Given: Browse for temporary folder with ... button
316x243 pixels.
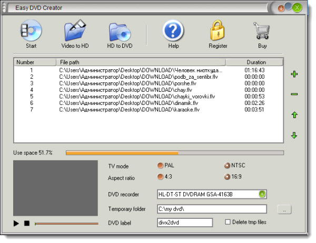Looking at the screenshot, I should tap(284, 209).
